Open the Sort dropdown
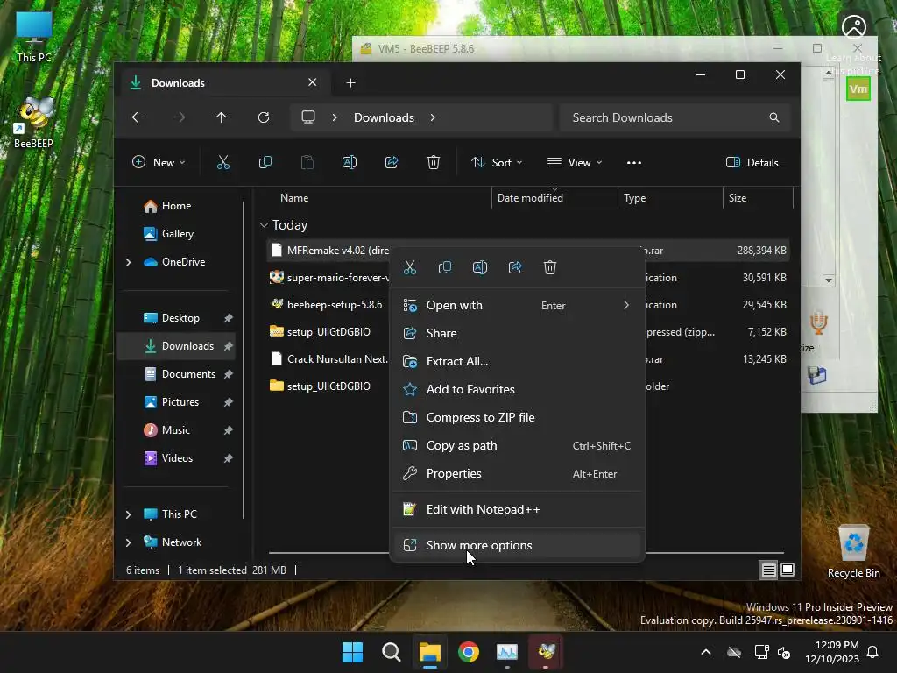The image size is (897, 673). point(496,162)
